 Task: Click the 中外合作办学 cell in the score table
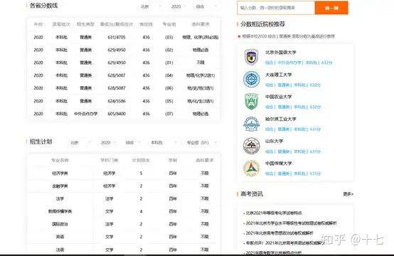tap(85, 114)
